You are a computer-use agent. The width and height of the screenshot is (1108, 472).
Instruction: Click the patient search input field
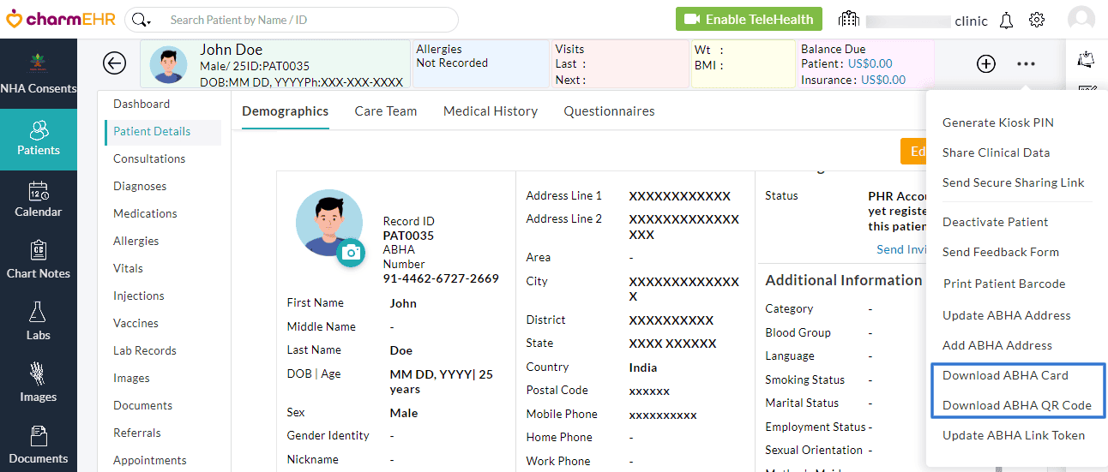coord(304,20)
